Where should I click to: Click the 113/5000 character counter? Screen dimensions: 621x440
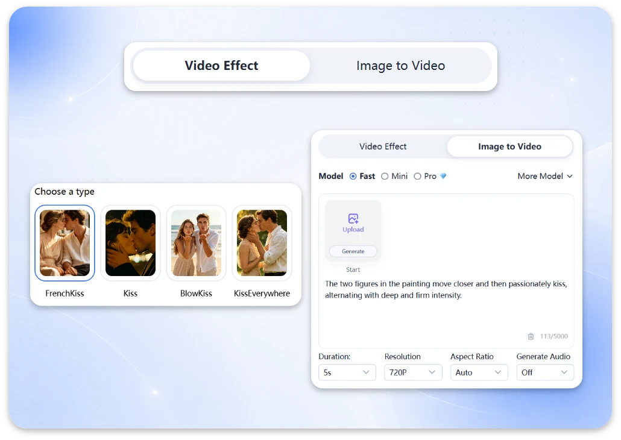[553, 336]
